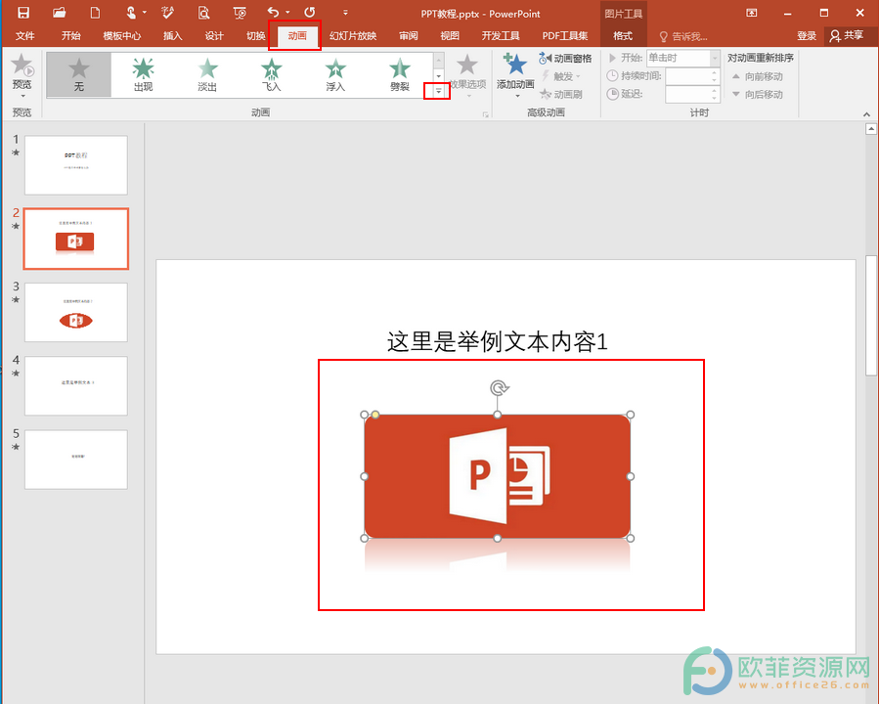The height and width of the screenshot is (704, 879).
Task: Click the slide title text 这里是举例文本内容1
Action: pos(498,341)
